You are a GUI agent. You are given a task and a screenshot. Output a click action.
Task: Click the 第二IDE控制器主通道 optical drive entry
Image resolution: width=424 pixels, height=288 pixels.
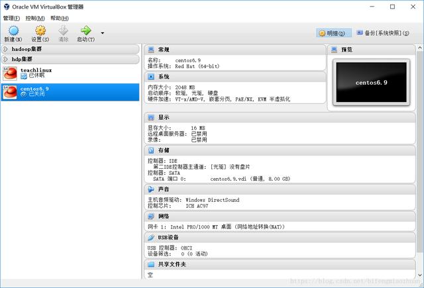(201, 167)
